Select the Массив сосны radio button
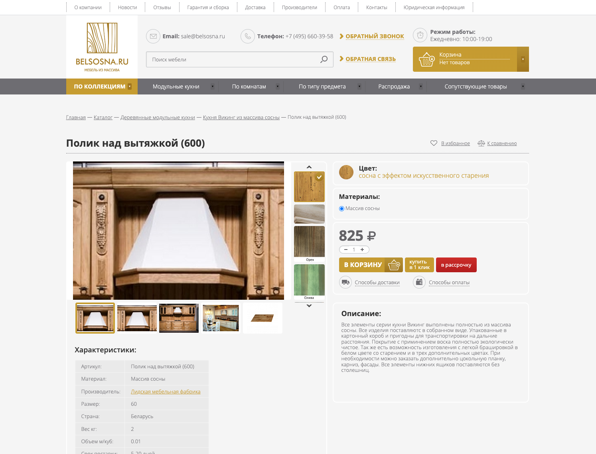 [341, 208]
